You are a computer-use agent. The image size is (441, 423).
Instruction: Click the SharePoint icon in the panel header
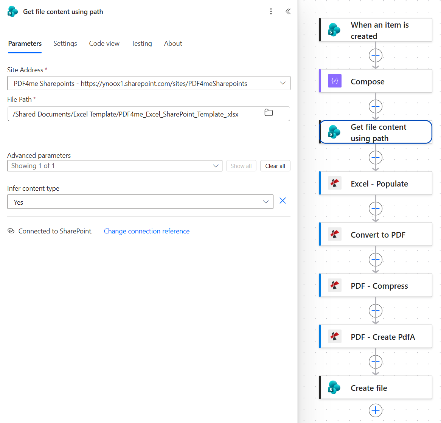tap(12, 11)
